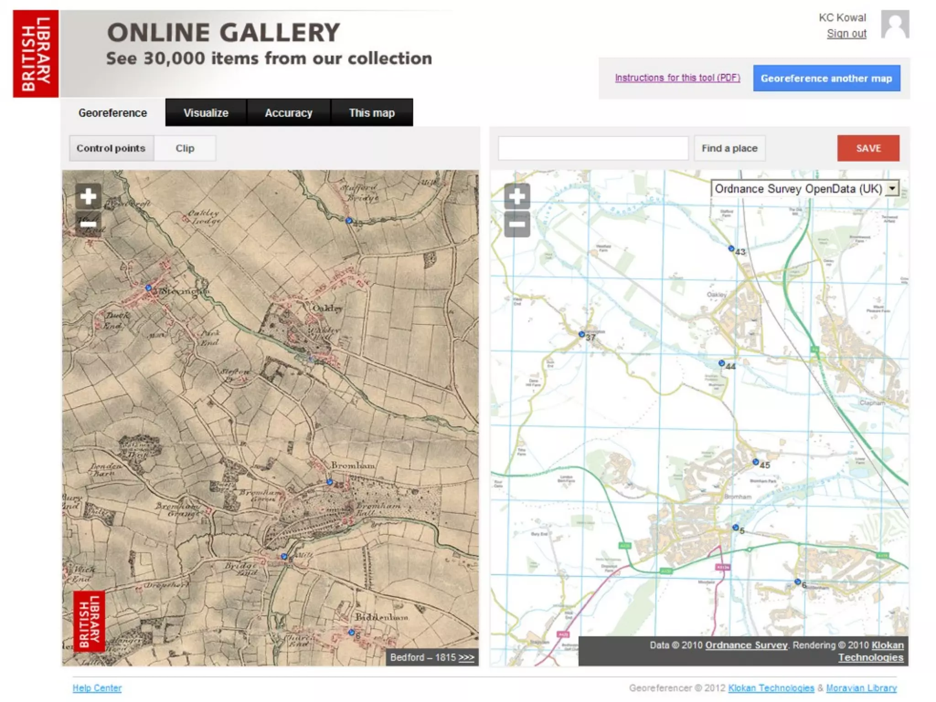936x702 pixels.
Task: Click the British Library logo in the header
Action: pos(36,53)
